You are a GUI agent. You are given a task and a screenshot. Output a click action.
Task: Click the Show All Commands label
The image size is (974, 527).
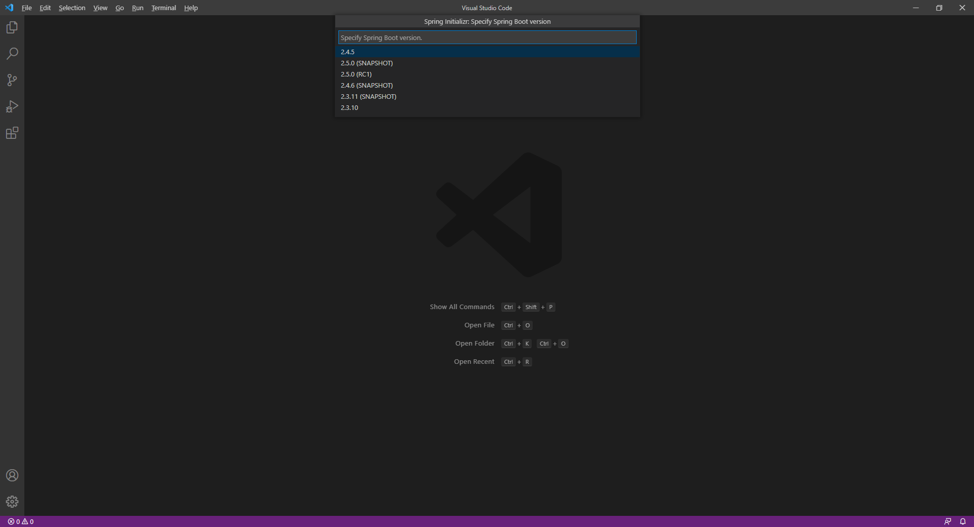pos(462,307)
